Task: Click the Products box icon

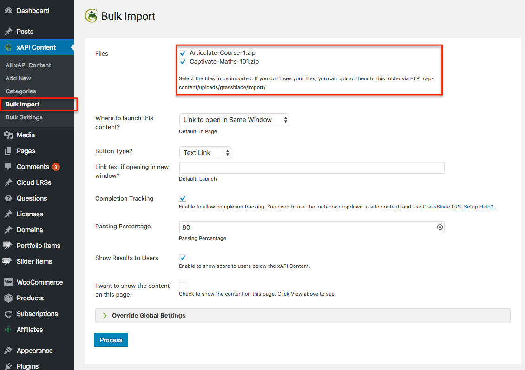Action: (x=8, y=298)
